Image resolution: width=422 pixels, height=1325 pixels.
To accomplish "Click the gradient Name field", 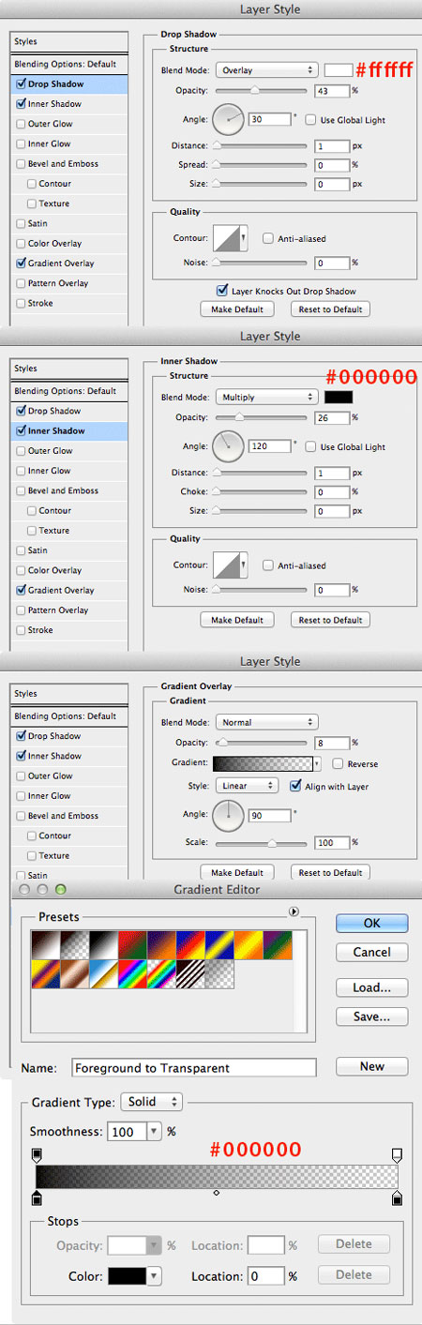I will click(193, 1068).
